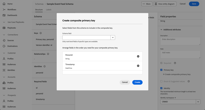Click the Description text field
205x110 pixels.
180,41
